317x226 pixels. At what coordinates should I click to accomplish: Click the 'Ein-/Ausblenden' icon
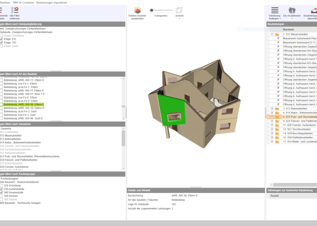(x=292, y=10)
